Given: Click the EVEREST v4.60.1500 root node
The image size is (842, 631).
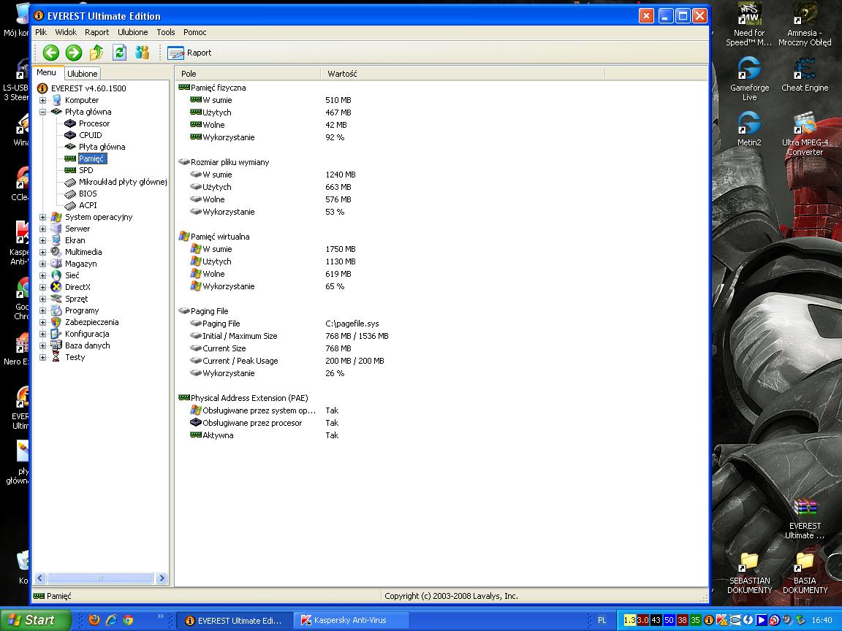Looking at the screenshot, I should [88, 88].
